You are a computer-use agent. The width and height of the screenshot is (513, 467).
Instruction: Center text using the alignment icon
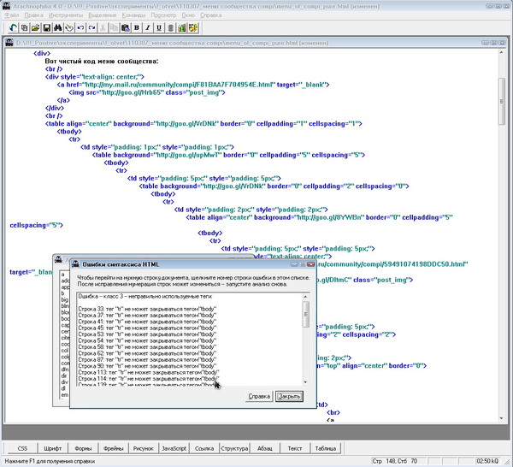click(x=170, y=28)
